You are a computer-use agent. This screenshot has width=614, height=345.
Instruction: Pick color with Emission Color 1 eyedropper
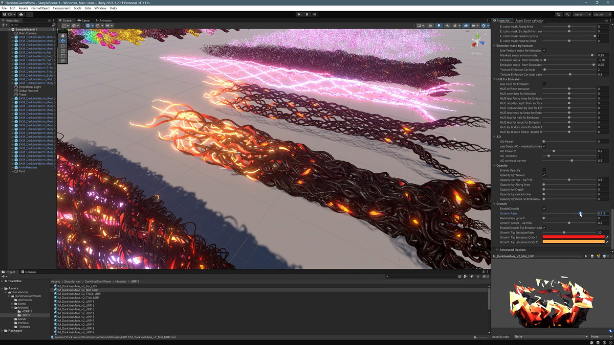click(607, 237)
